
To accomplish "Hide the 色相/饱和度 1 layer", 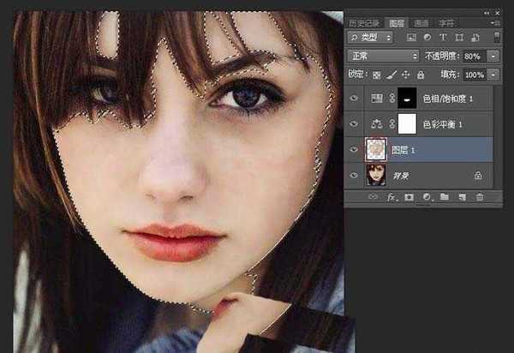I will 353,100.
